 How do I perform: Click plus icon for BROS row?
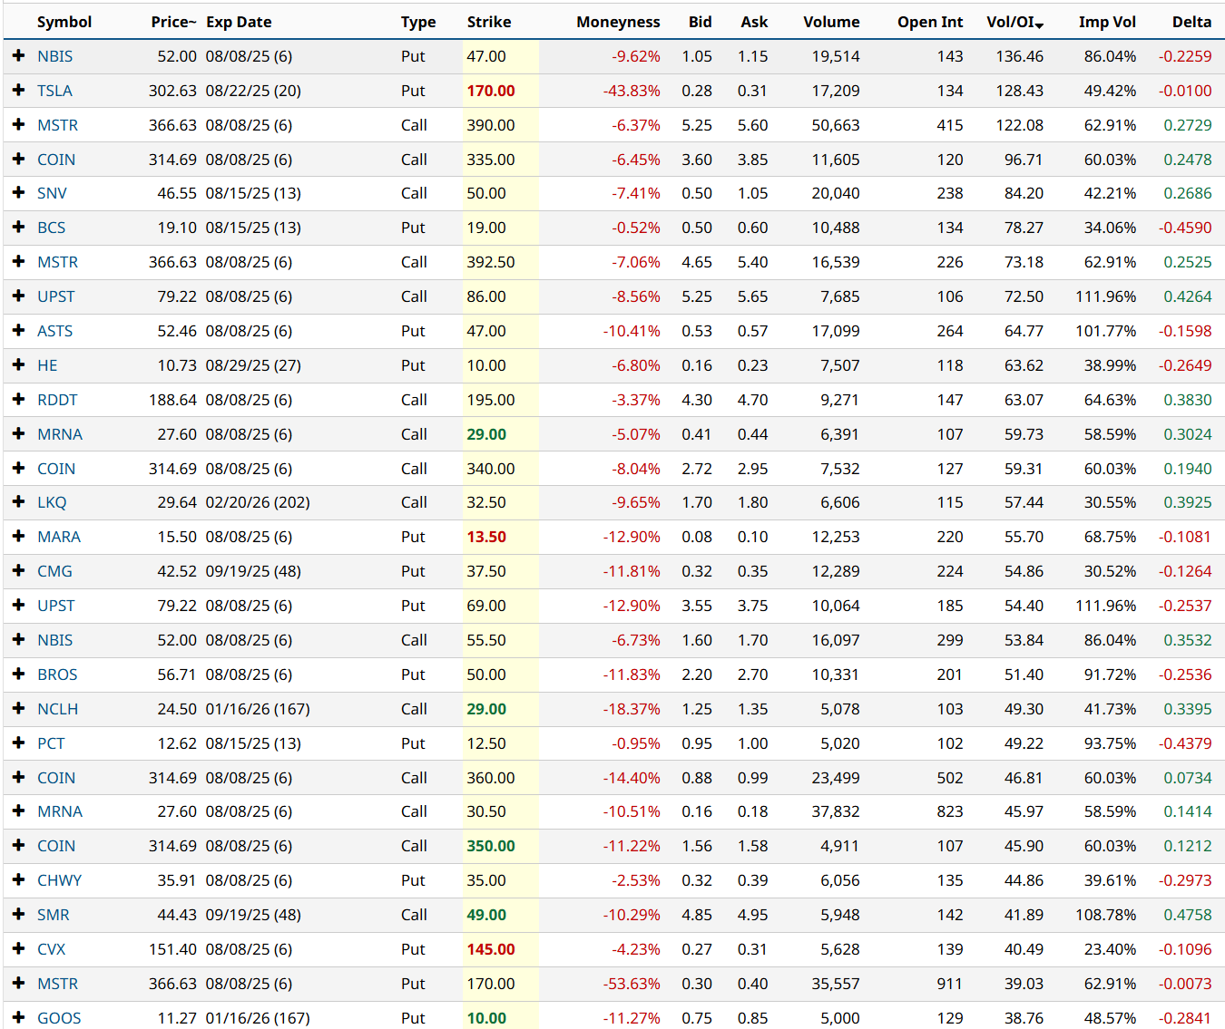(x=18, y=675)
